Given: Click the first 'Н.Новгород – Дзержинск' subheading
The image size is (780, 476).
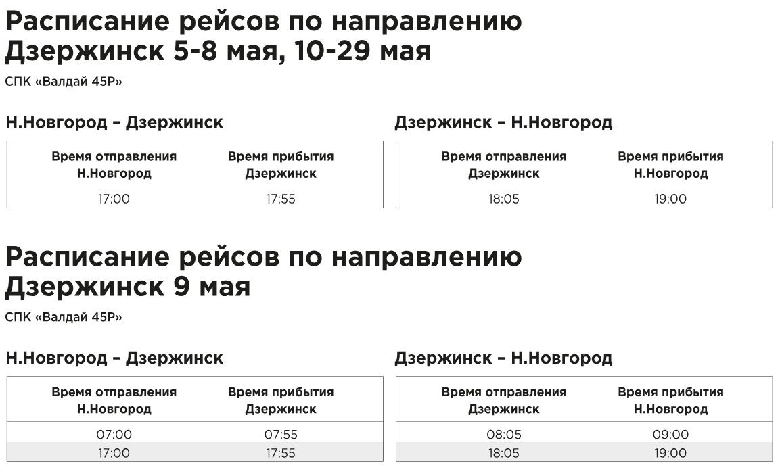Looking at the screenshot, I should [114, 122].
